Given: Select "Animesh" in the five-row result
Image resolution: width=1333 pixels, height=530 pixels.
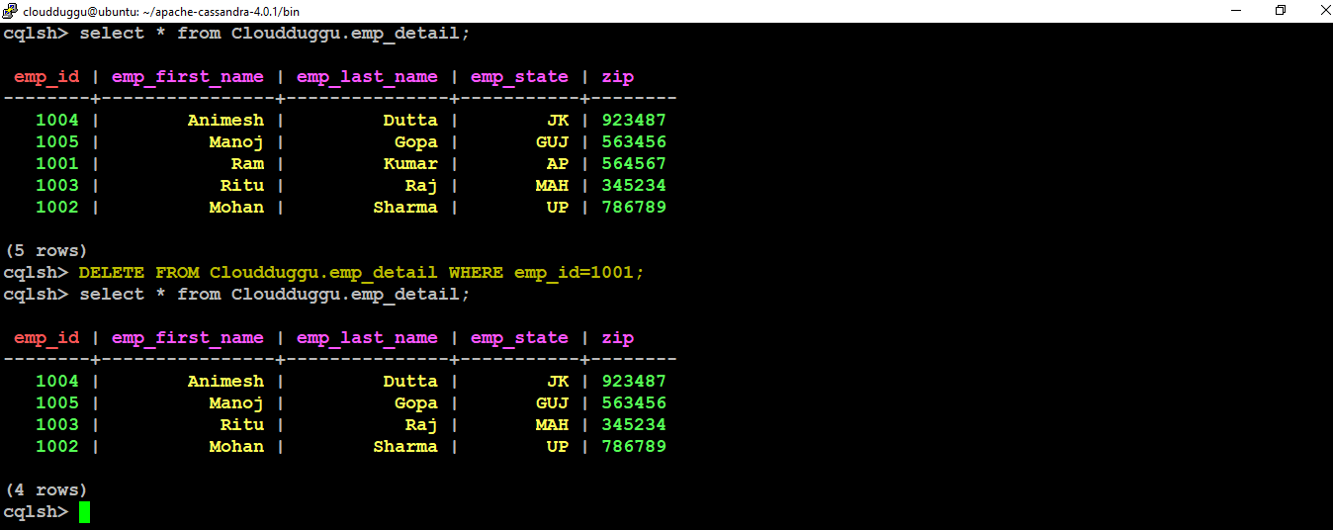Looking at the screenshot, I should pyautogui.click(x=226, y=121).
